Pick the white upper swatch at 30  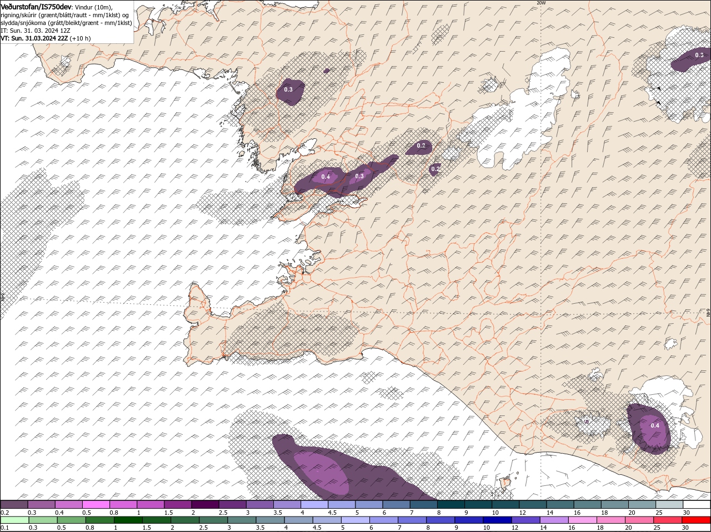tap(697, 504)
